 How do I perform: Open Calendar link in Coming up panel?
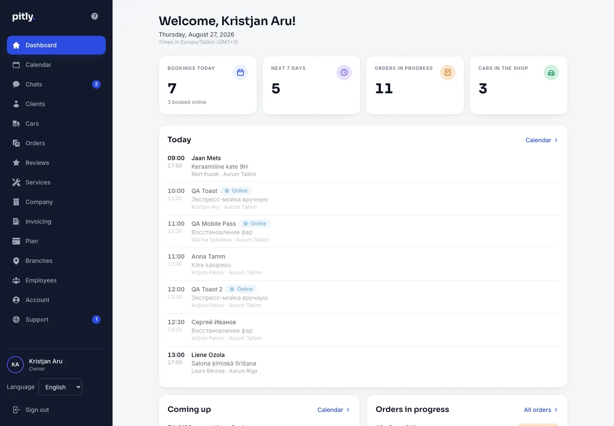pyautogui.click(x=334, y=410)
